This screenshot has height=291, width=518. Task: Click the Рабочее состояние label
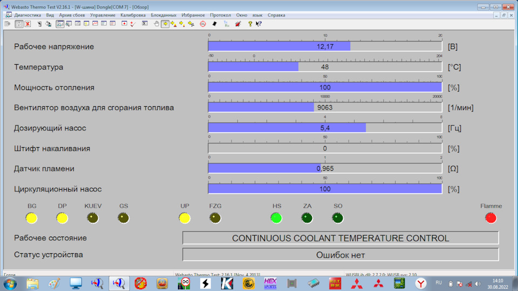(50, 238)
